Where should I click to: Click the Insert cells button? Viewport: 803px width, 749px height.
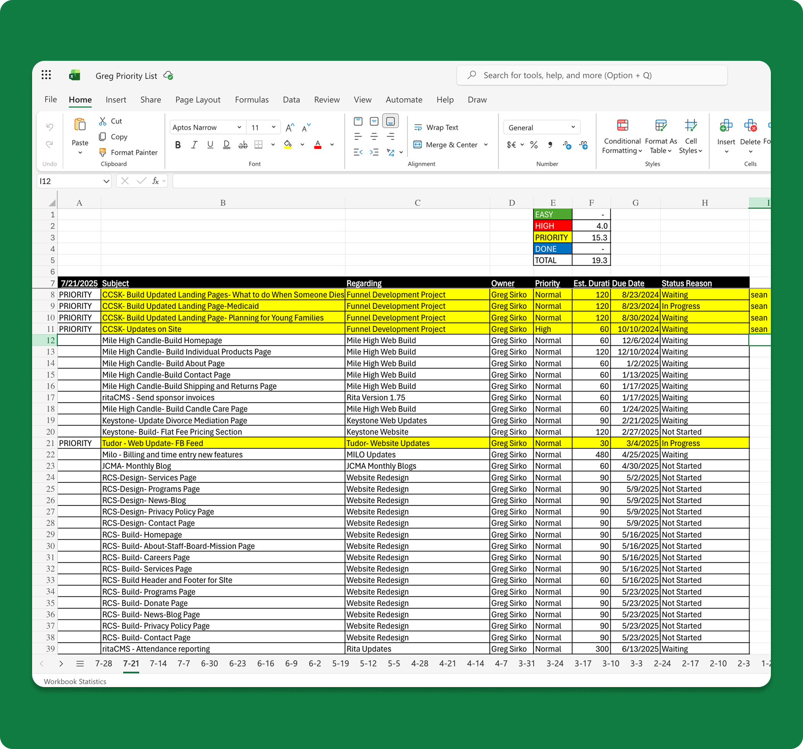point(725,127)
